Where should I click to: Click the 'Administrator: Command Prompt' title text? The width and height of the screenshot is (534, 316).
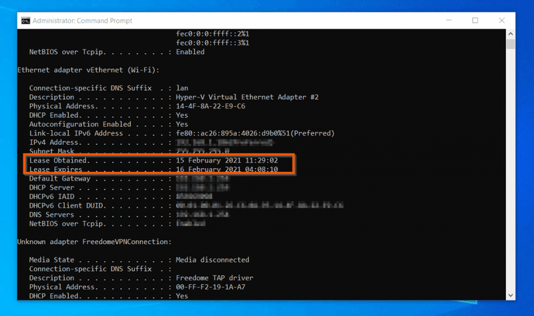[x=82, y=21]
